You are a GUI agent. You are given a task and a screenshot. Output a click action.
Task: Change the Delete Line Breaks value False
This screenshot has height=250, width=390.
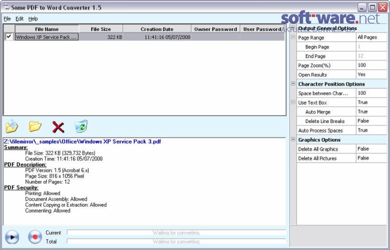click(371, 121)
